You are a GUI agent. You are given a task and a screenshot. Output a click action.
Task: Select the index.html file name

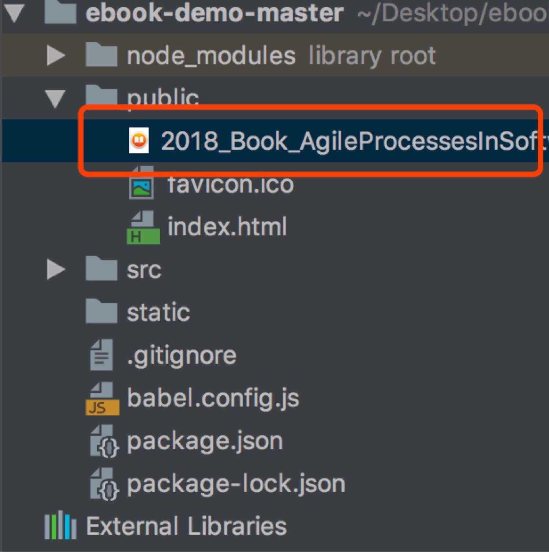(227, 227)
